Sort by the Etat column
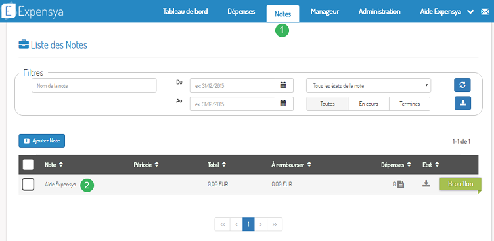 pos(431,164)
